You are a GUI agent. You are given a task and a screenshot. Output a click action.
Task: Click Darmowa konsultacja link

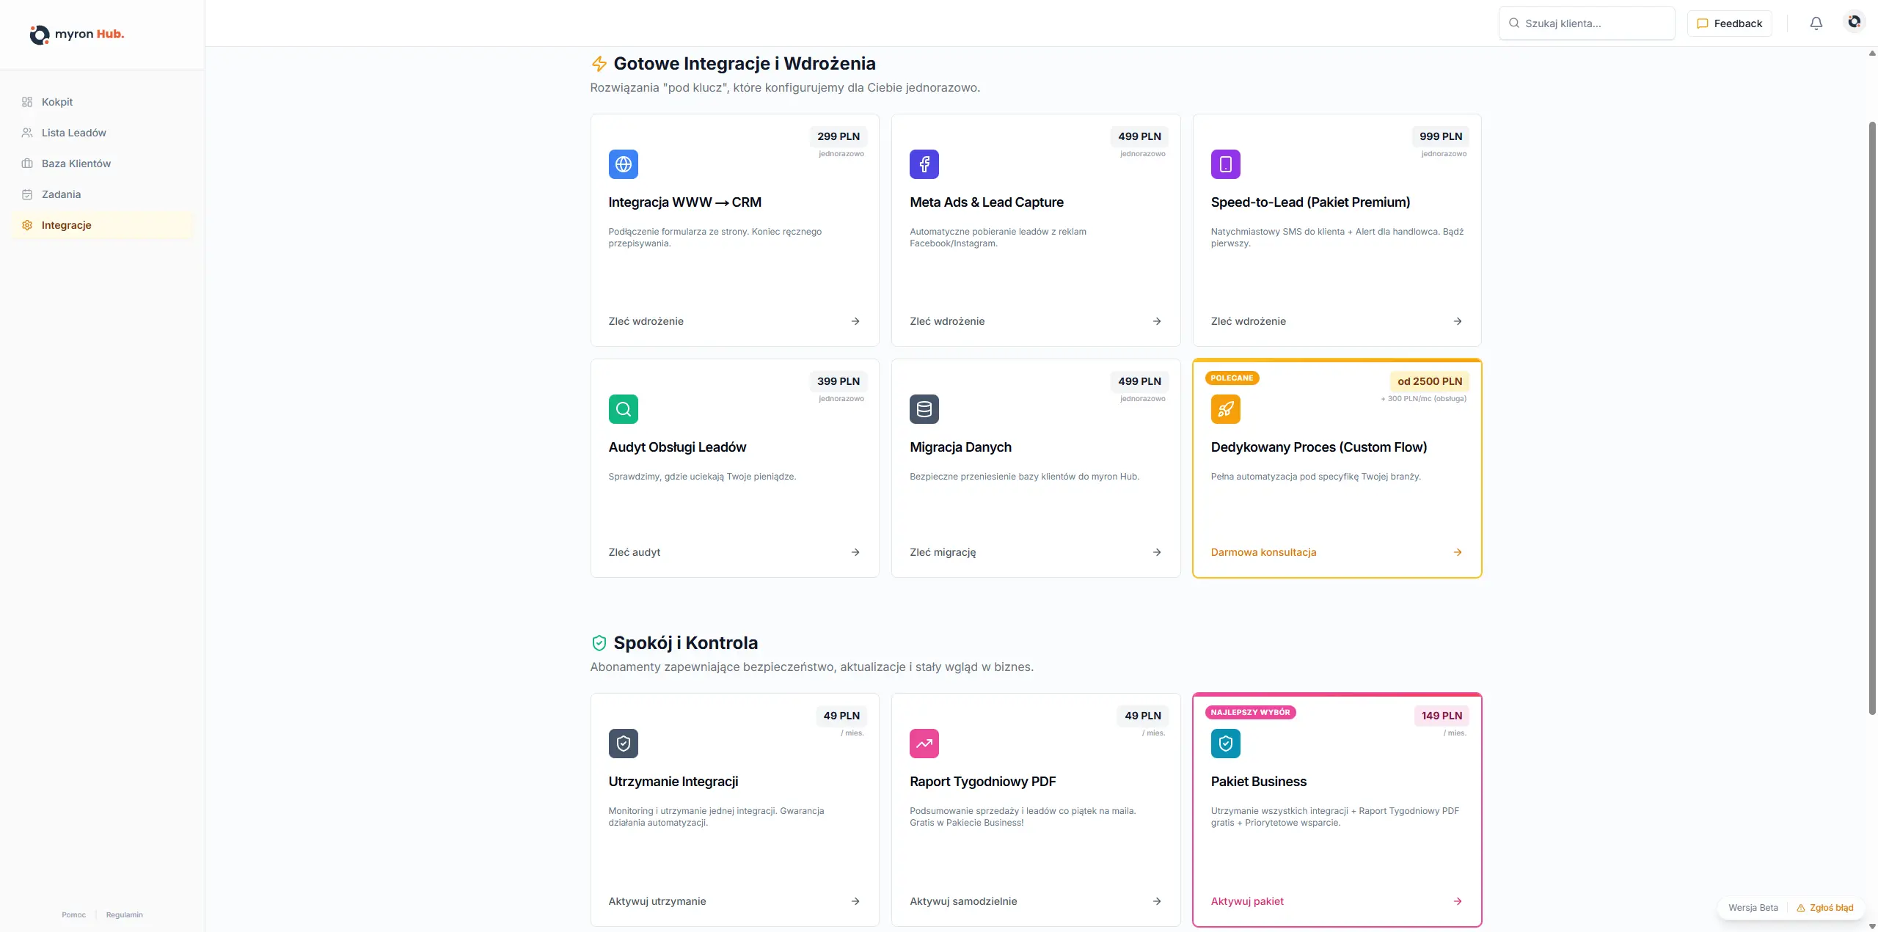pyautogui.click(x=1263, y=552)
